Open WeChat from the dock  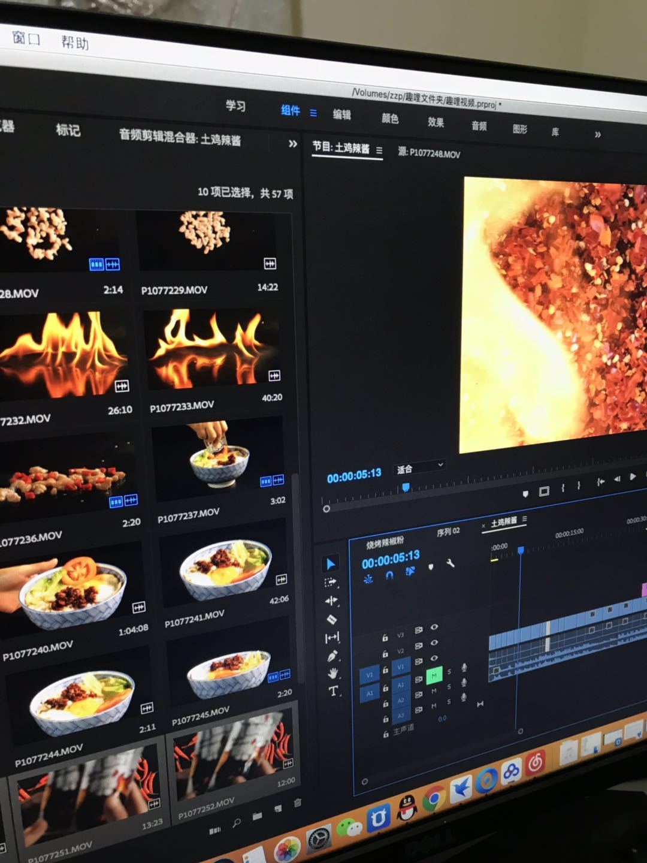coord(349,828)
